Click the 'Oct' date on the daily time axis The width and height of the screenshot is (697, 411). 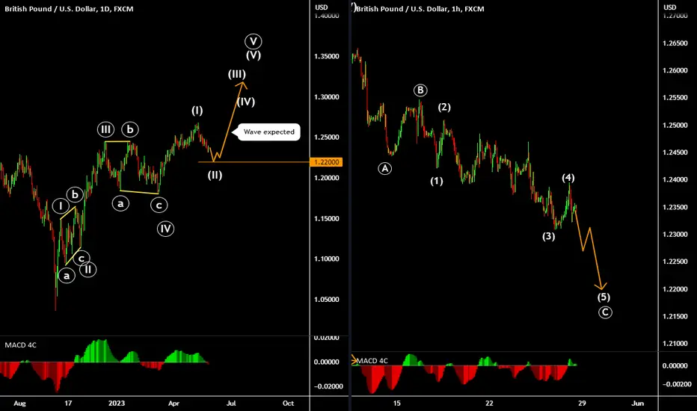(x=288, y=404)
